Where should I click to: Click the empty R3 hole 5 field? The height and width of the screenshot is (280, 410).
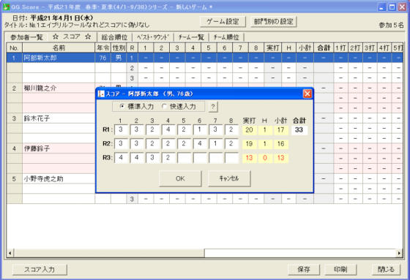pyautogui.click(x=184, y=158)
